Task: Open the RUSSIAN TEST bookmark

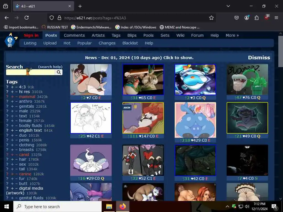Action: (x=55, y=27)
